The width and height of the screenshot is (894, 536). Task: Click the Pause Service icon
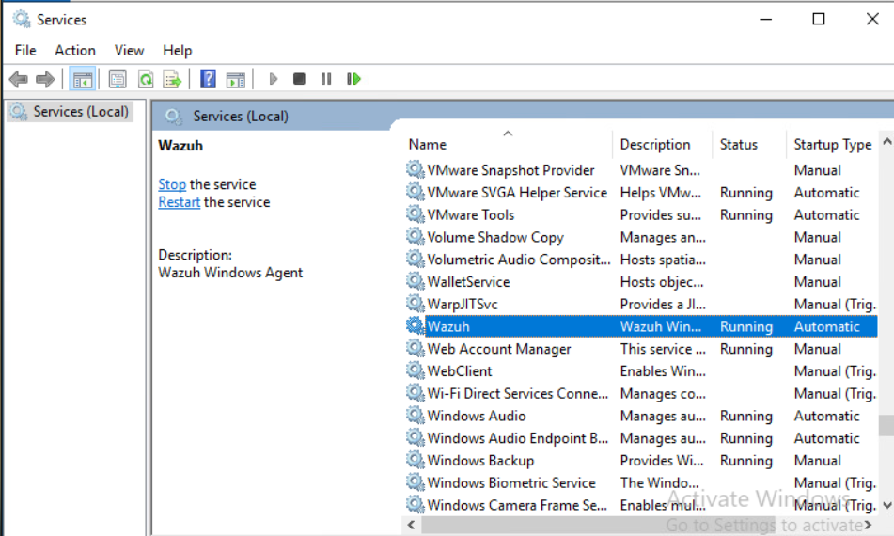click(326, 79)
